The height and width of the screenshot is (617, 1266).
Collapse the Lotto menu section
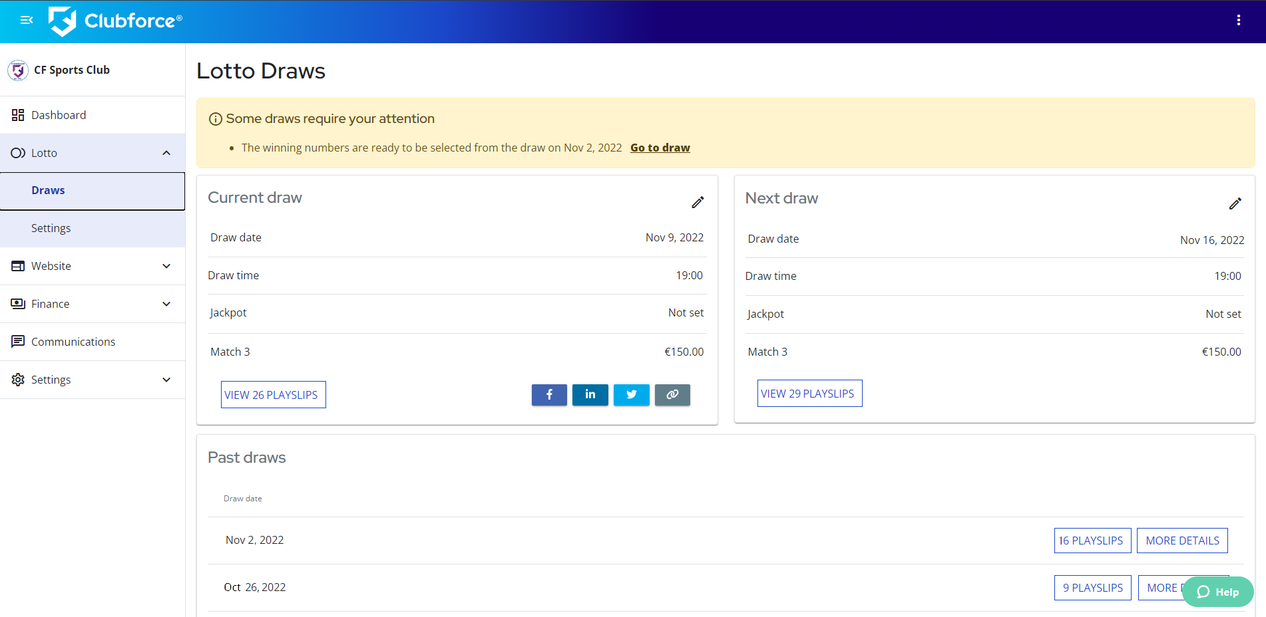click(x=166, y=153)
